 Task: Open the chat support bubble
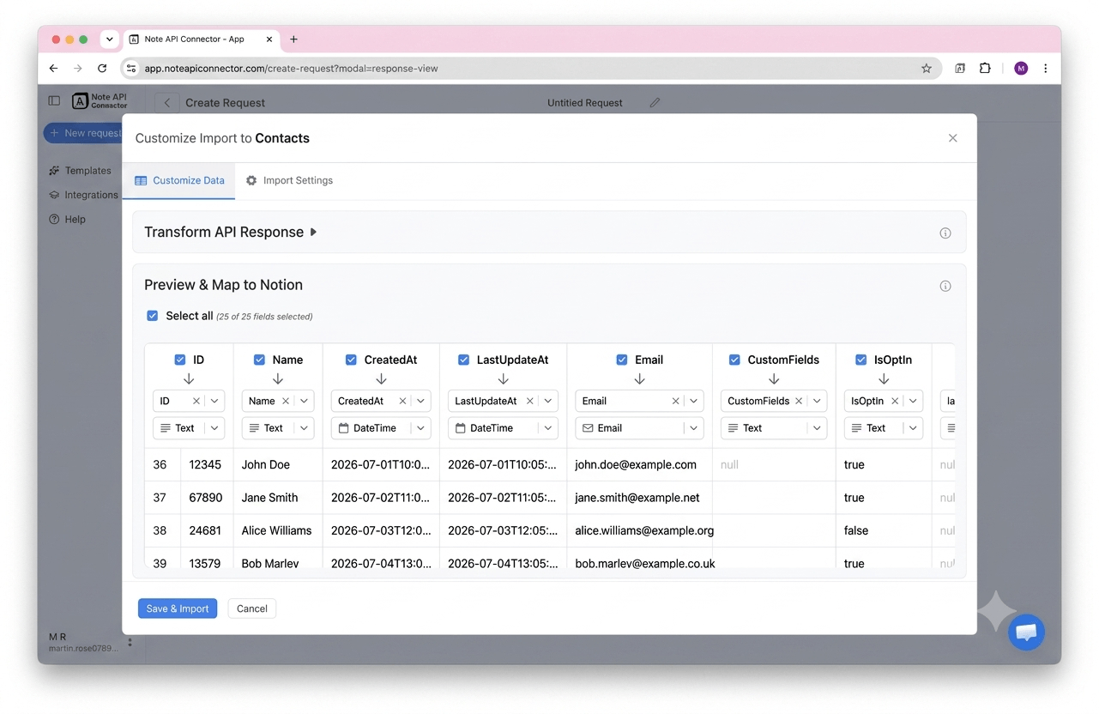point(1026,632)
